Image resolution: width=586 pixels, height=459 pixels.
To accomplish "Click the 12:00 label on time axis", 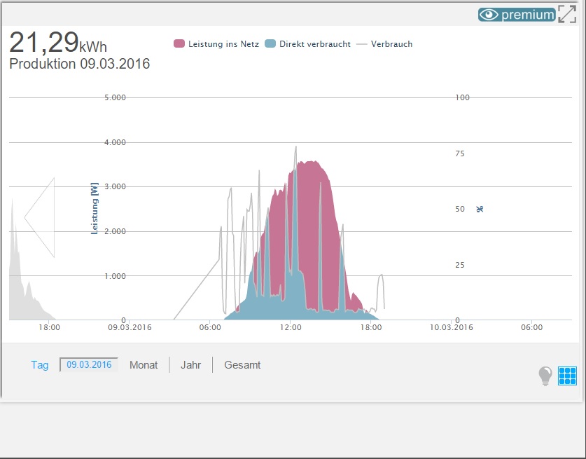I will [290, 327].
